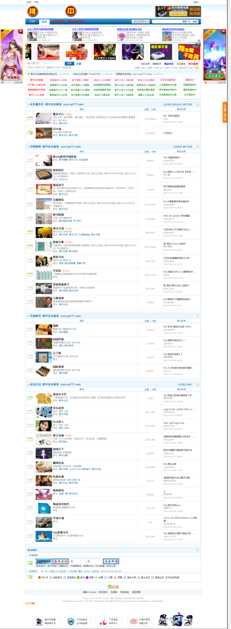Collapse the 中国象棋 forum section
The height and width of the screenshot is (629, 231).
198,146
